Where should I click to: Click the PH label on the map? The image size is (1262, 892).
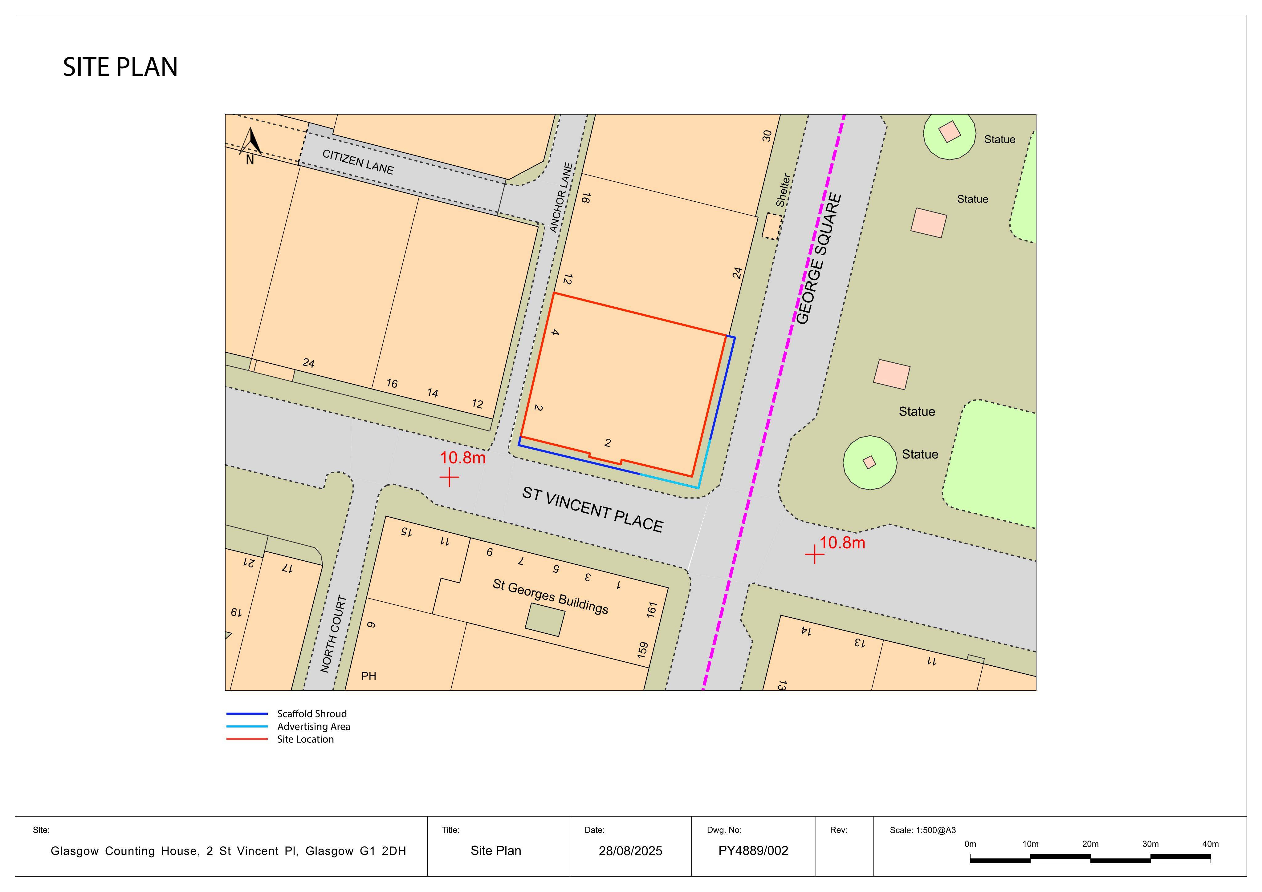click(369, 676)
